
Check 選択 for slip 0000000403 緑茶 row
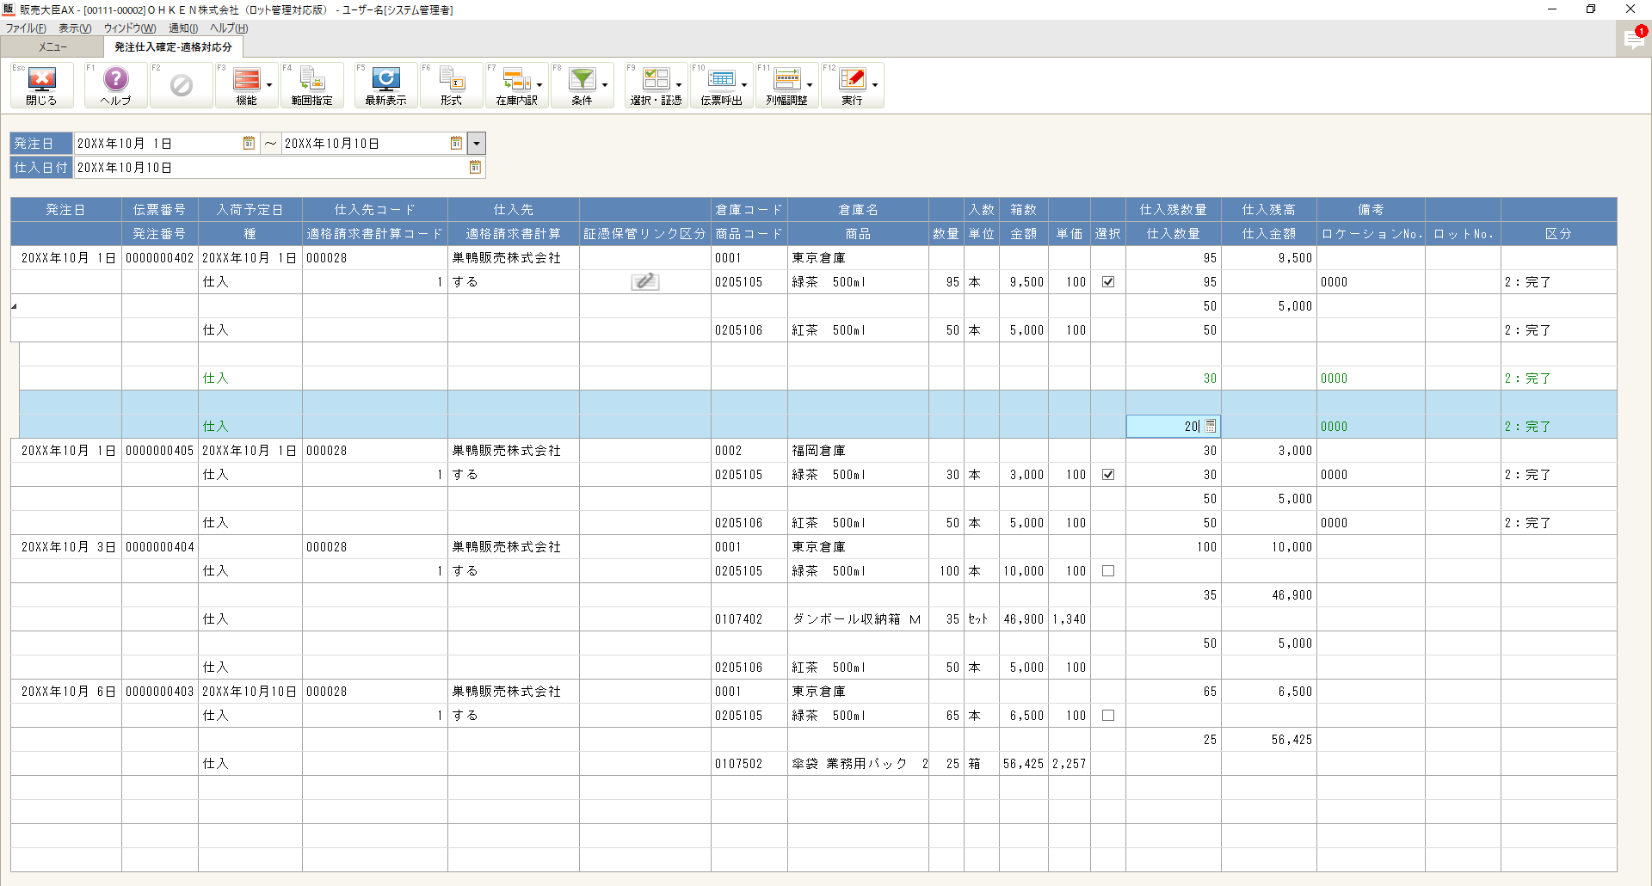1108,715
